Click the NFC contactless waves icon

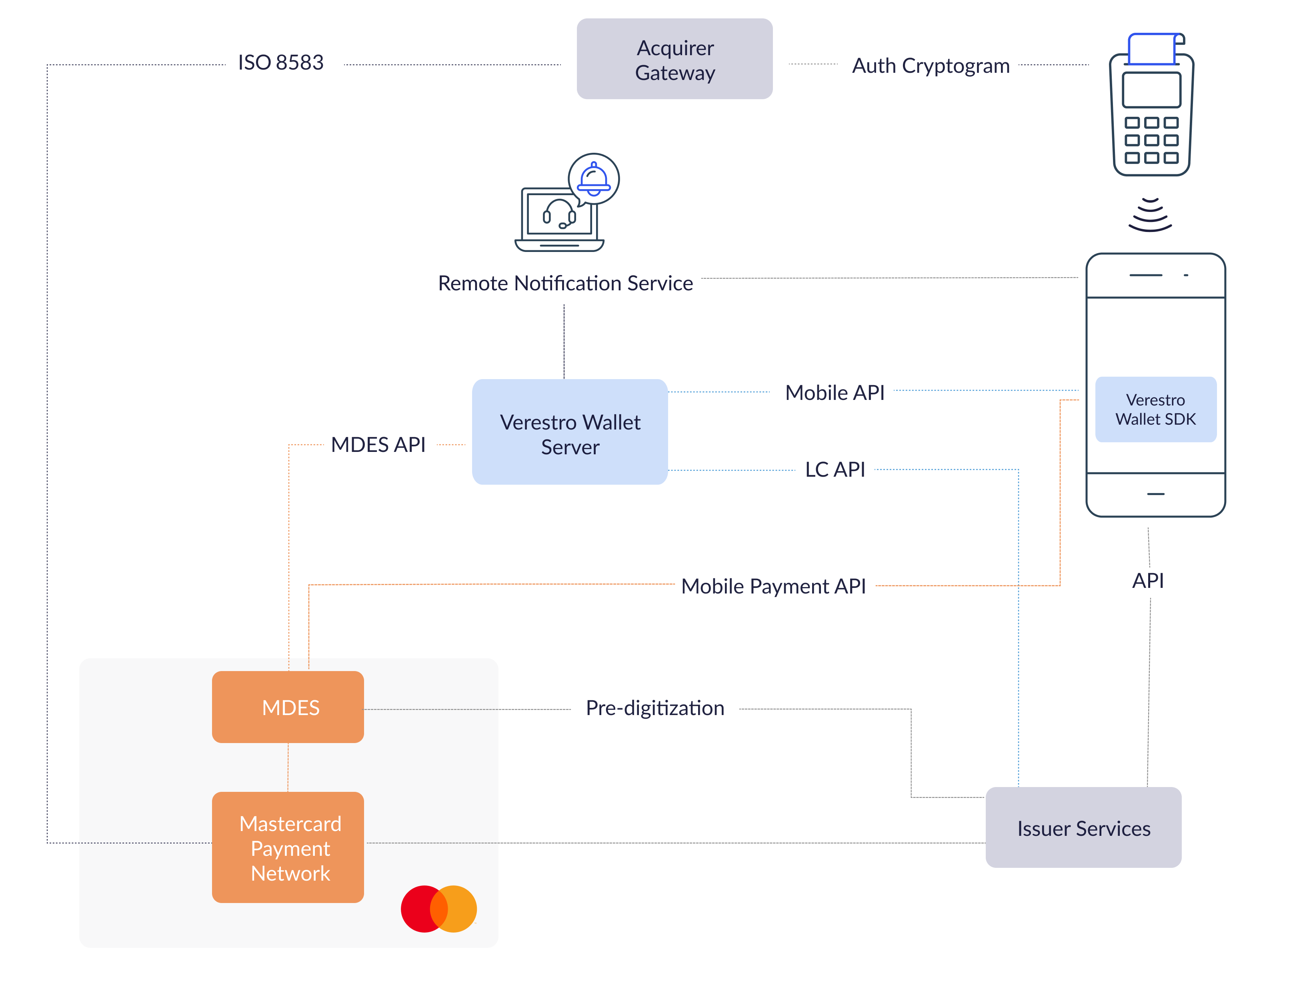[1149, 214]
